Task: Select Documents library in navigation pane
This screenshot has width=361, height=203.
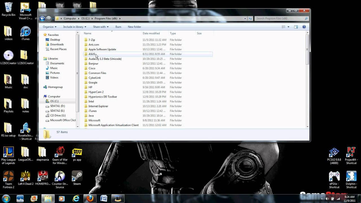Action: 57,63
